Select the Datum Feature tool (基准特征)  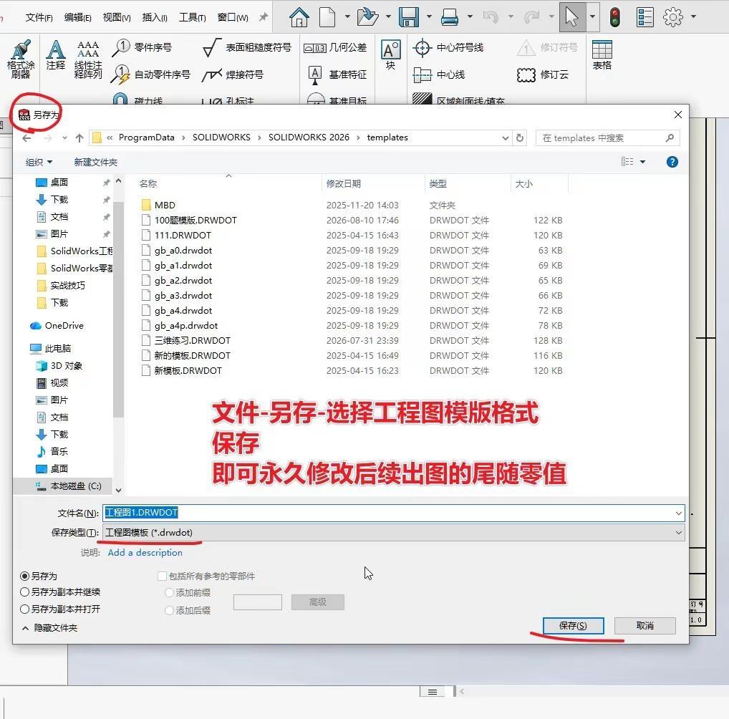point(337,74)
